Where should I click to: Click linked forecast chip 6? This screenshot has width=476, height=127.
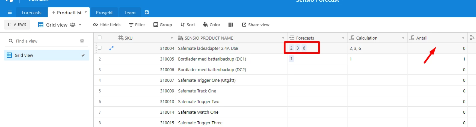(x=304, y=48)
